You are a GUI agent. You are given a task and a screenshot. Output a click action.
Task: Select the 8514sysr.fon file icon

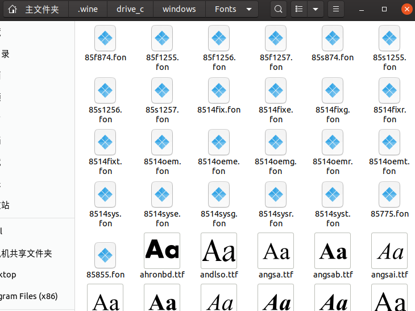point(276,194)
